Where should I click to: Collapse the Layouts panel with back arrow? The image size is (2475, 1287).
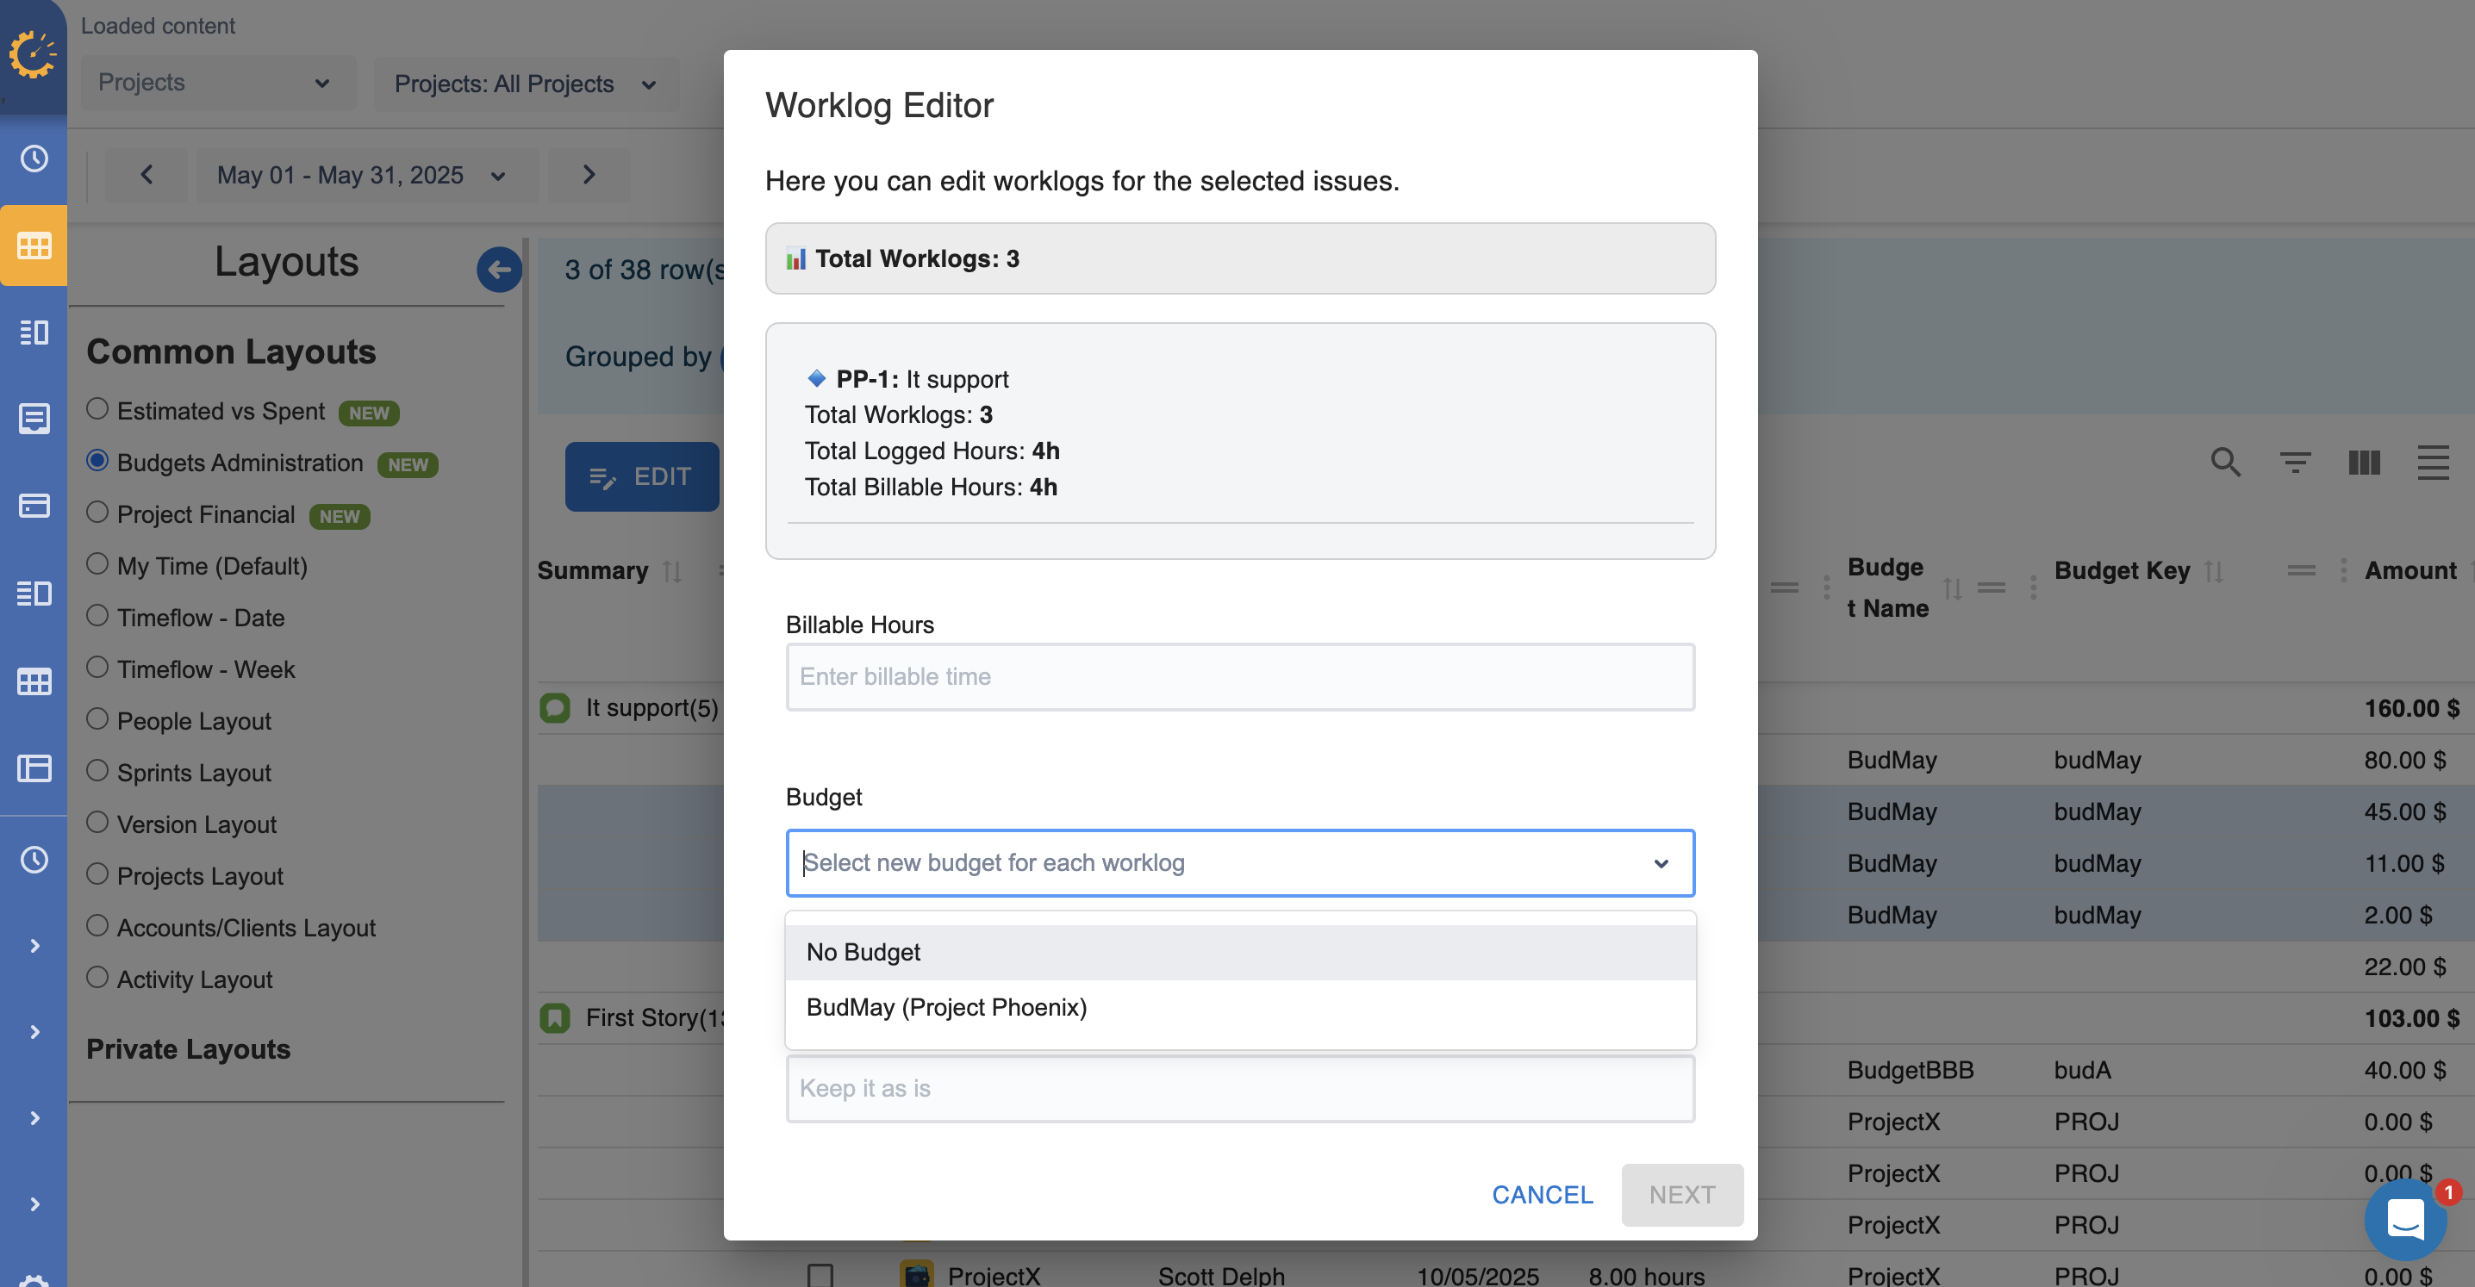[x=499, y=270]
